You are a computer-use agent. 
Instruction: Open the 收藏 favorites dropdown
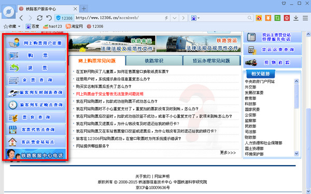12,26
